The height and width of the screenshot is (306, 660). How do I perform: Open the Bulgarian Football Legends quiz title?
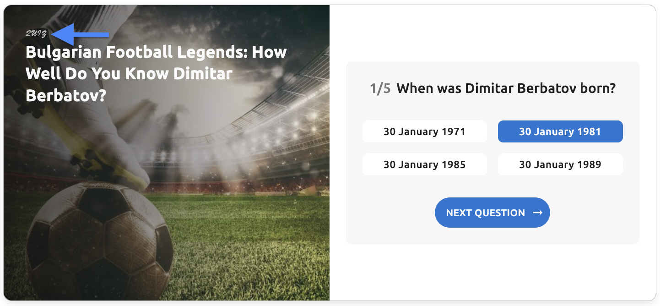point(156,73)
